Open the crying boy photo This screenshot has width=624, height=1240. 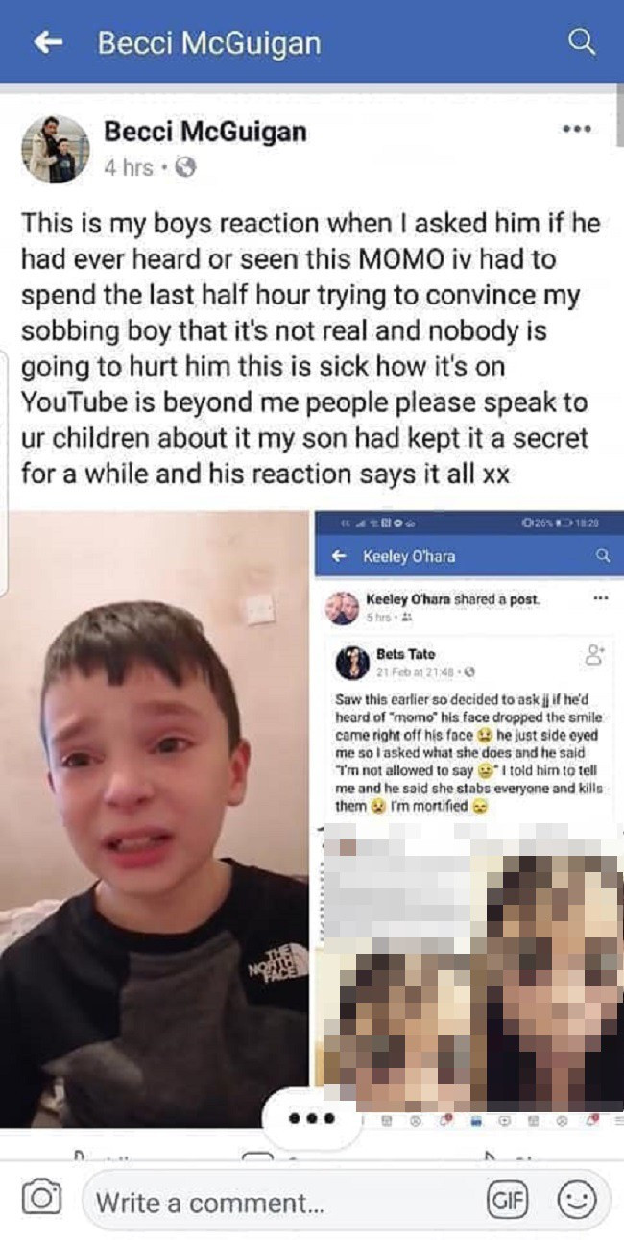[154, 818]
